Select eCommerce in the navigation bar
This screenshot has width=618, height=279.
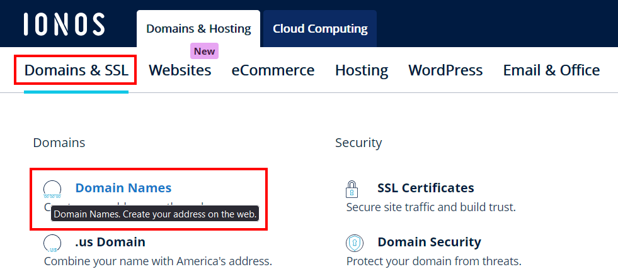[273, 70]
